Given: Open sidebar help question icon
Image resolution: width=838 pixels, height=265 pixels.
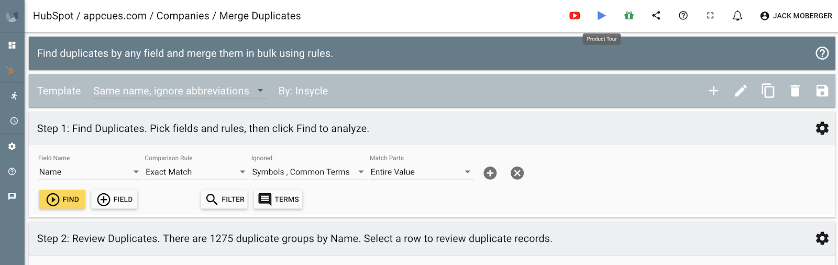Looking at the screenshot, I should (x=12, y=171).
